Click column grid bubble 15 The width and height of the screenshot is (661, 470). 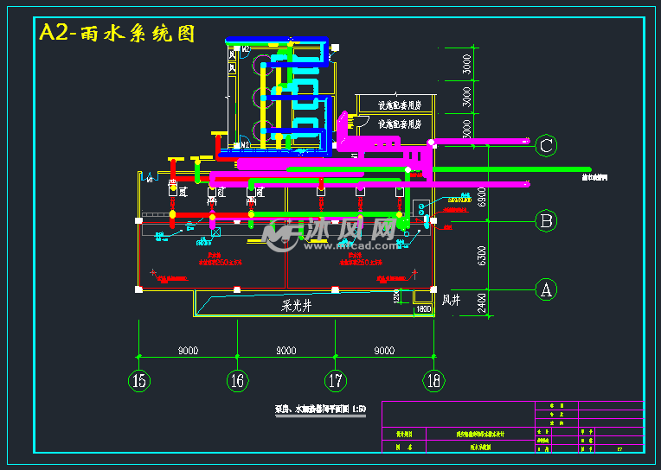[x=139, y=379]
